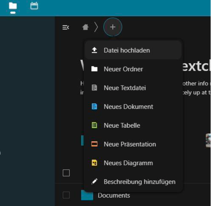Image resolution: width=211 pixels, height=206 pixels.
Task: Click the orange presentation icon
Action: [94, 144]
